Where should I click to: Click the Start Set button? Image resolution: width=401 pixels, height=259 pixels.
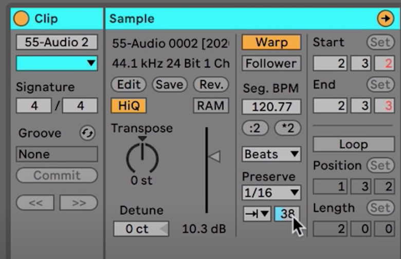click(x=380, y=42)
